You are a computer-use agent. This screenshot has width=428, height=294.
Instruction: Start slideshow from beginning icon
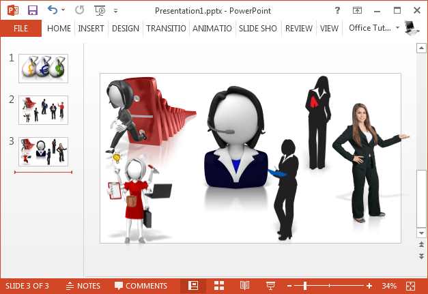[x=100, y=11]
